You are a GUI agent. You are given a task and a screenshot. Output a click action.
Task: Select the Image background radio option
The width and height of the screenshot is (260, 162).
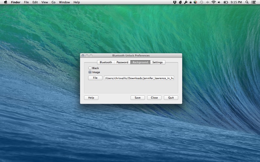[90, 72]
